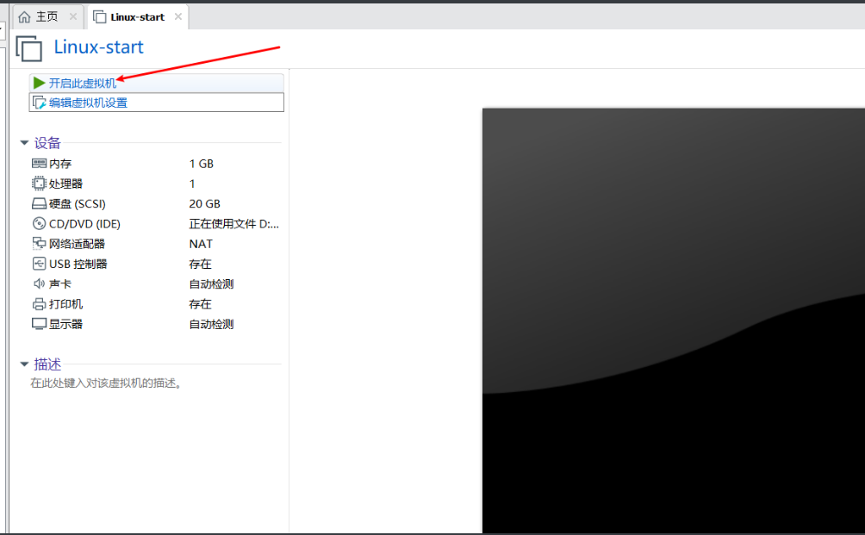Image resolution: width=865 pixels, height=535 pixels.
Task: Click the 自动检测 value for 显示器
Action: [x=211, y=324]
